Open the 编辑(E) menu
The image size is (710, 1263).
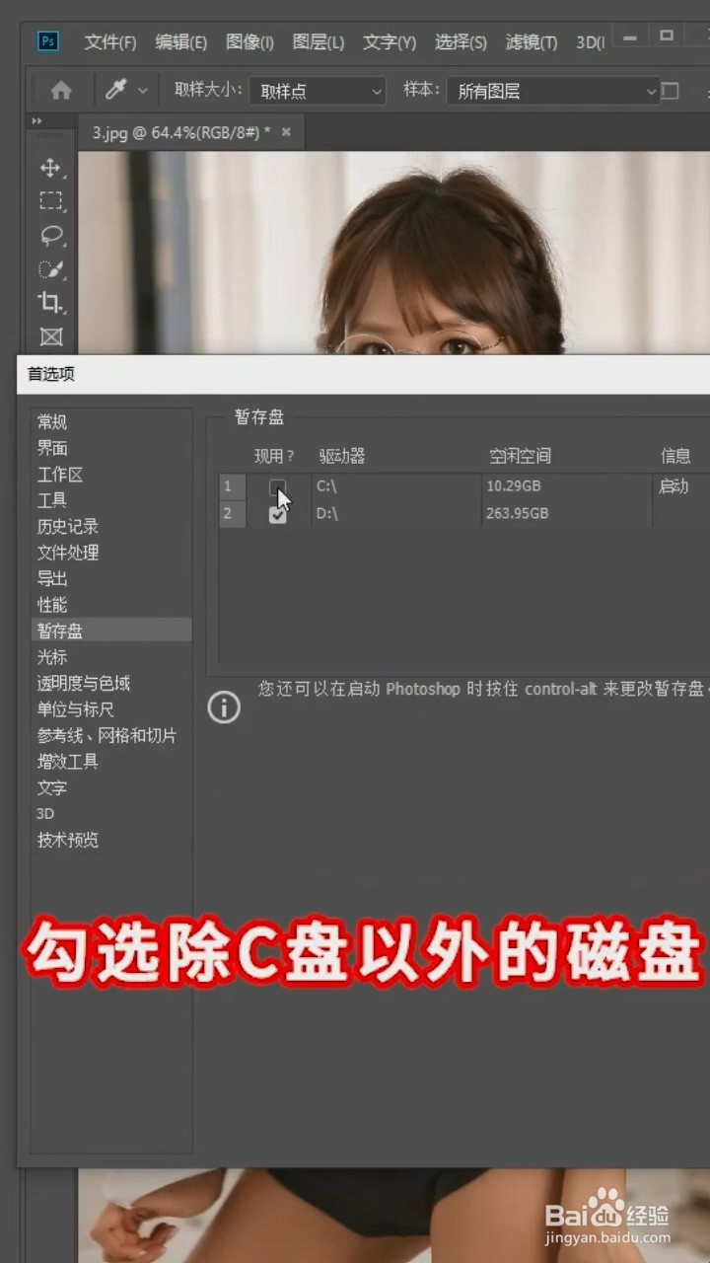coord(180,42)
